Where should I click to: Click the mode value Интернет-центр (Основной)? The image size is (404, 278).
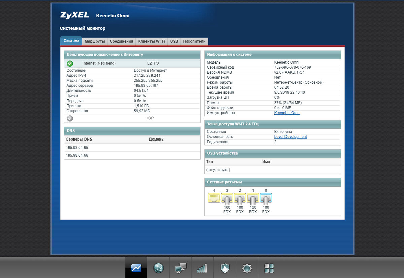click(299, 82)
